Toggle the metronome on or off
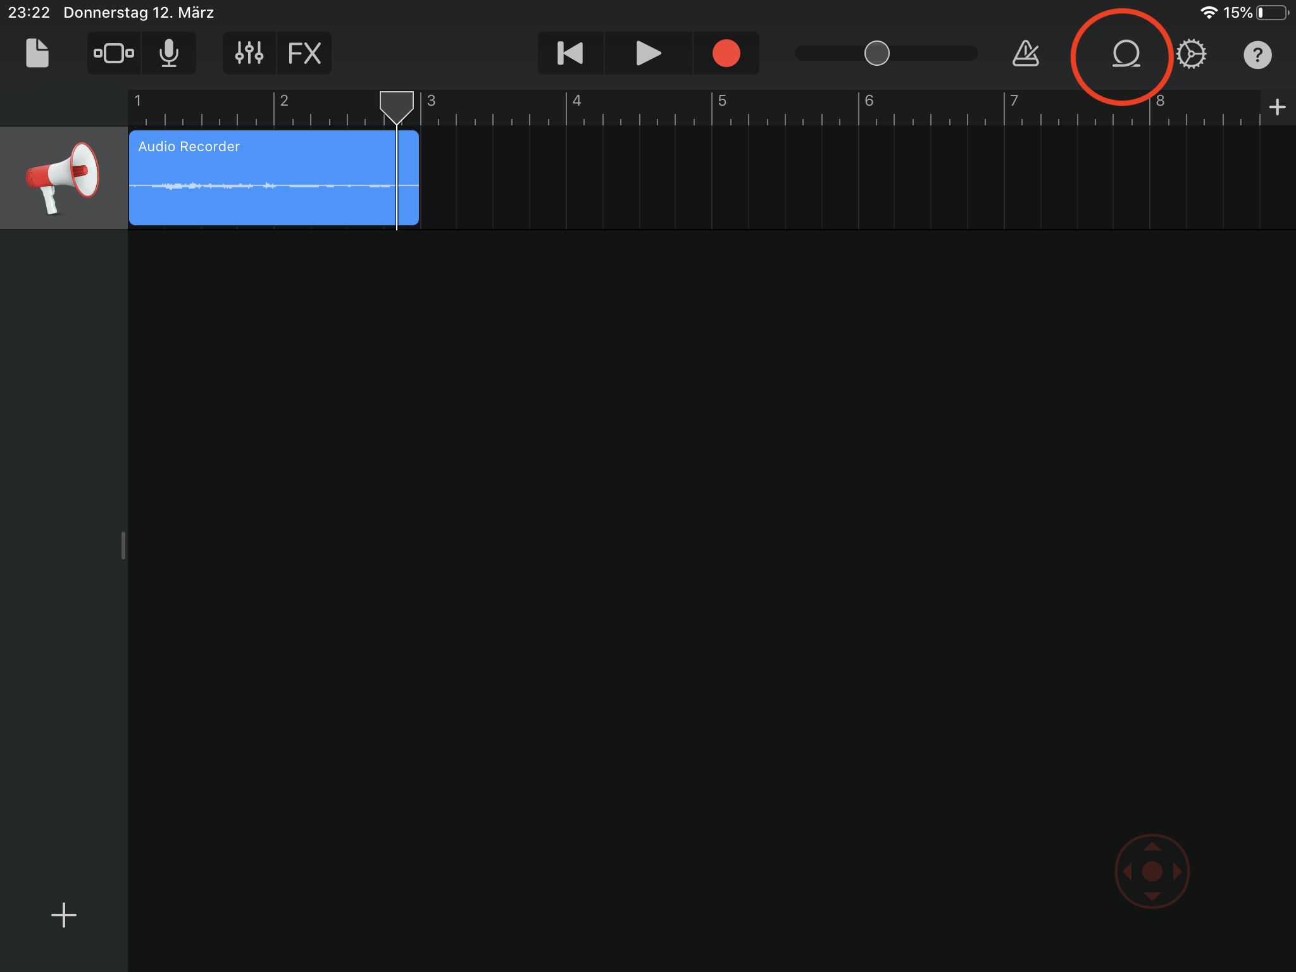This screenshot has height=972, width=1296. pos(1025,54)
